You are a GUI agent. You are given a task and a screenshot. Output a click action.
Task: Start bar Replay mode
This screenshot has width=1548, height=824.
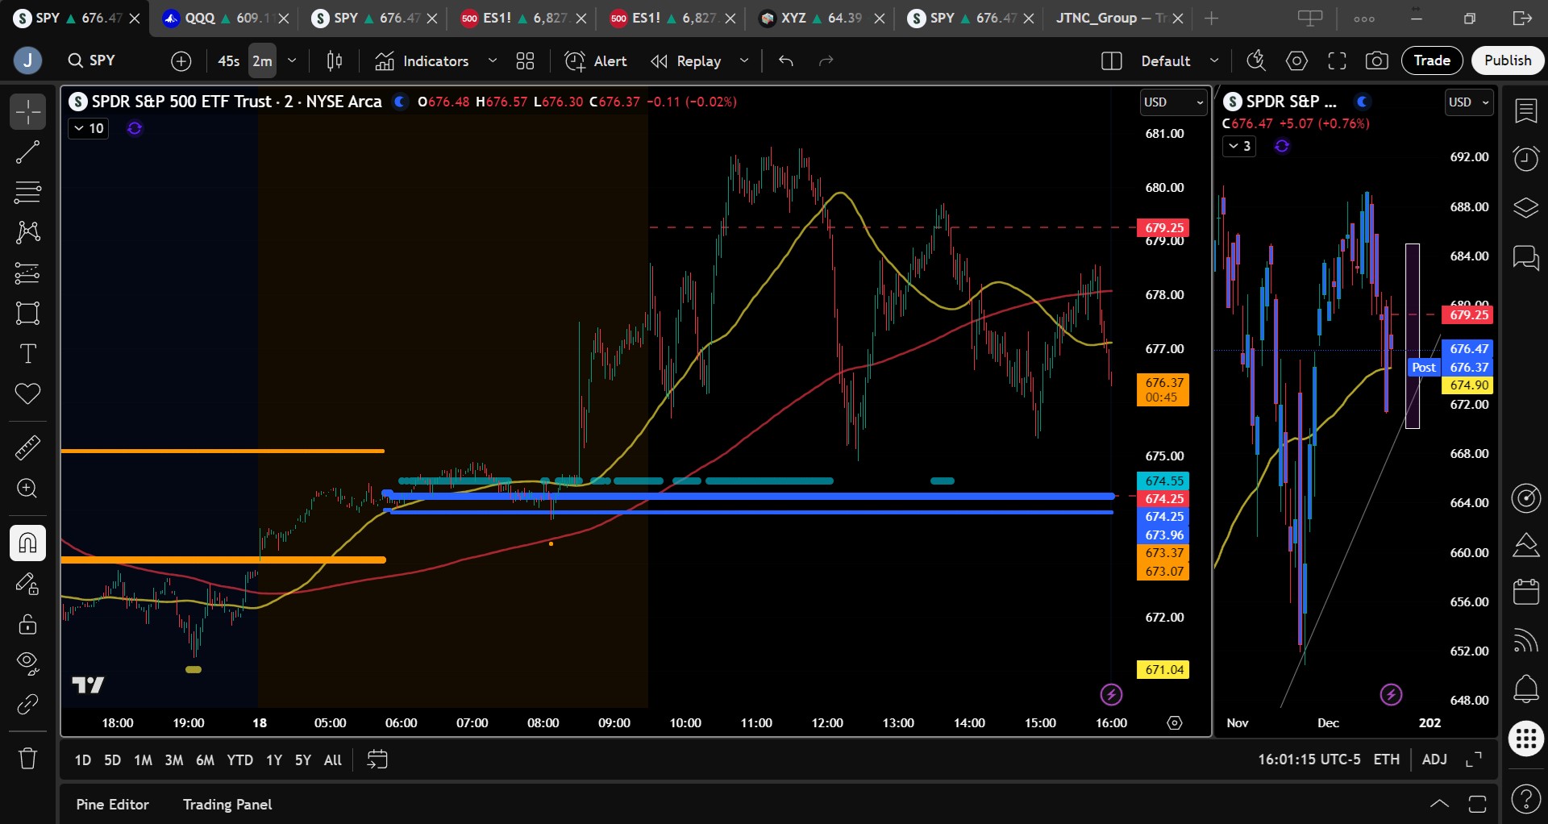tap(686, 60)
